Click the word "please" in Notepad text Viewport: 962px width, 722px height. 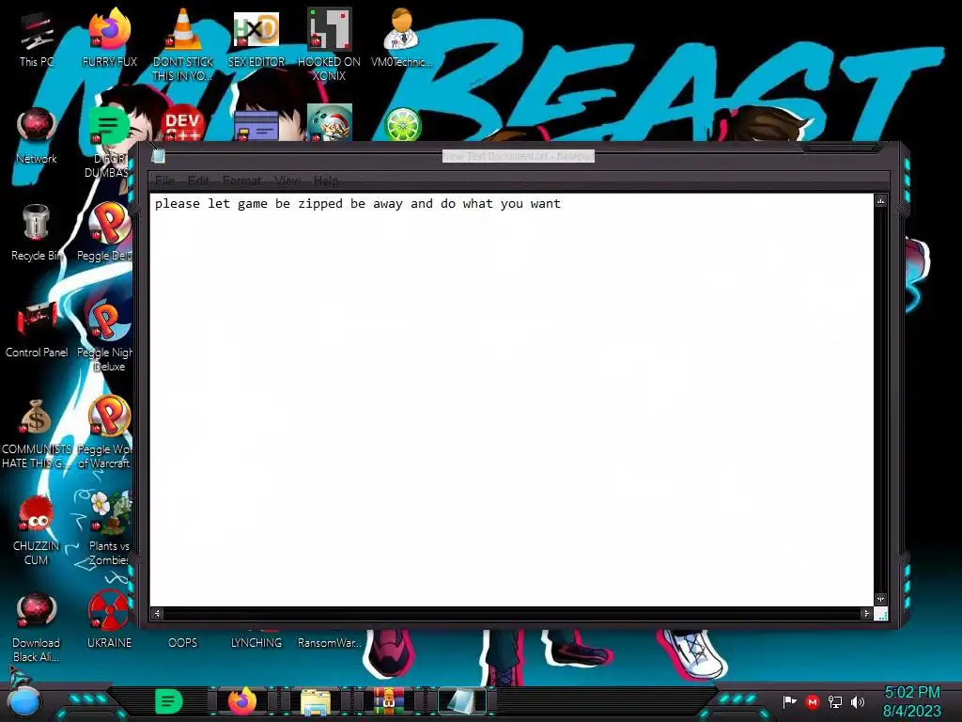pos(178,204)
